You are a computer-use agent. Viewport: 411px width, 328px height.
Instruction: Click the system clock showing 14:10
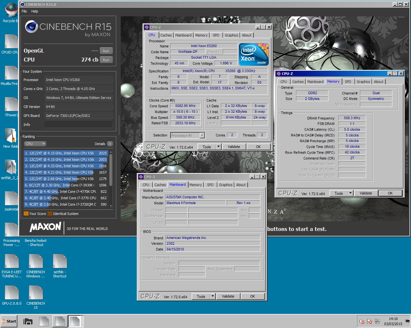pos(393,321)
